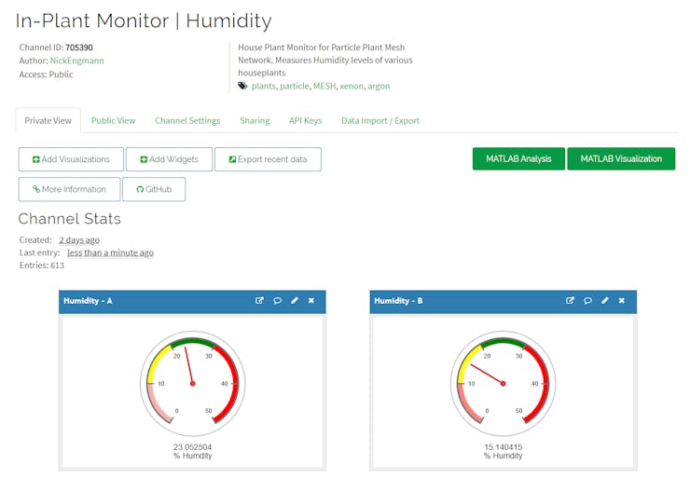Select the xenon tag
The image size is (690, 477).
click(x=352, y=86)
